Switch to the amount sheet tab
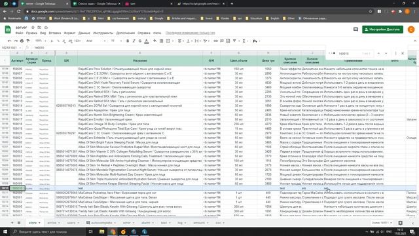419x236 pixels. click(201, 223)
